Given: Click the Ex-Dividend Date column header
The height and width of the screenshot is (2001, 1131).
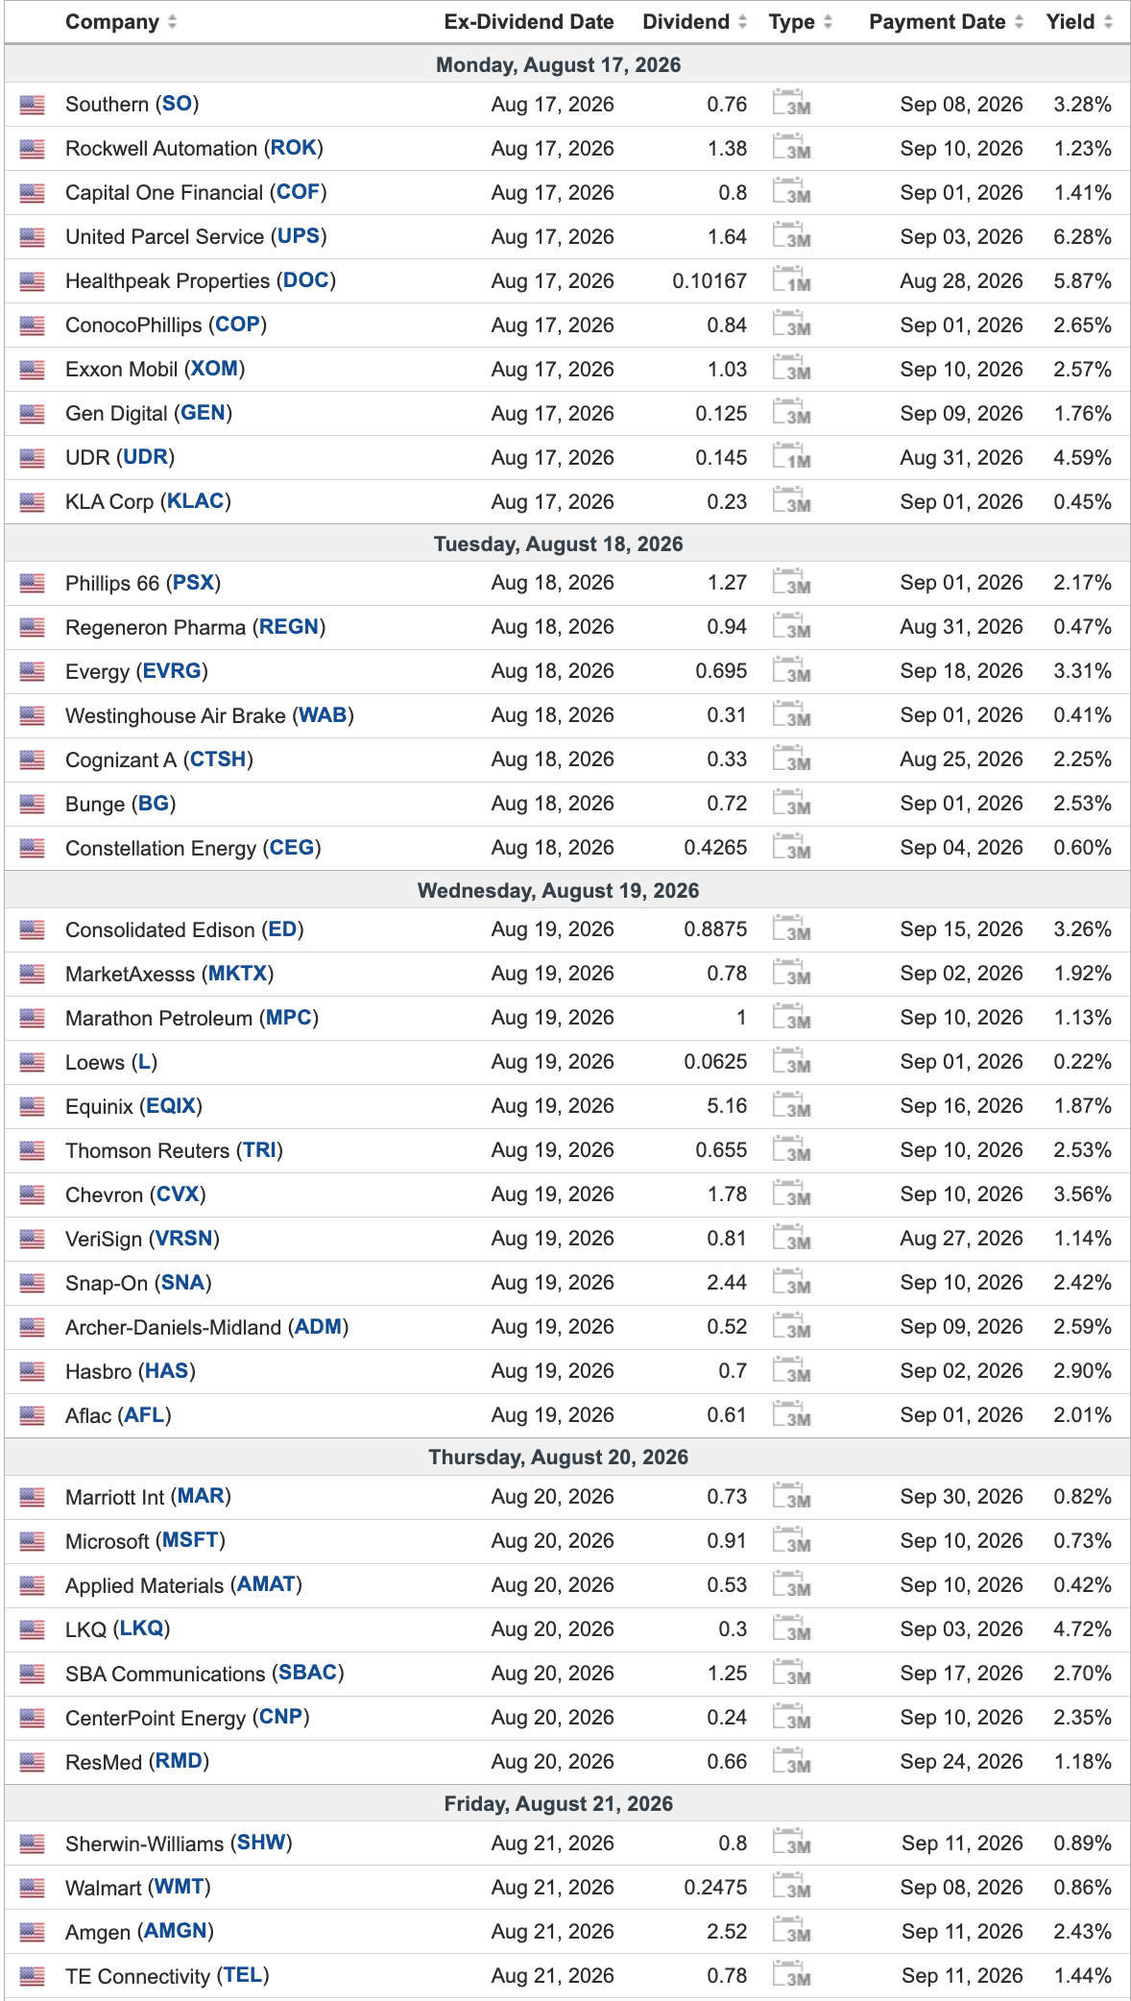Looking at the screenshot, I should point(529,22).
